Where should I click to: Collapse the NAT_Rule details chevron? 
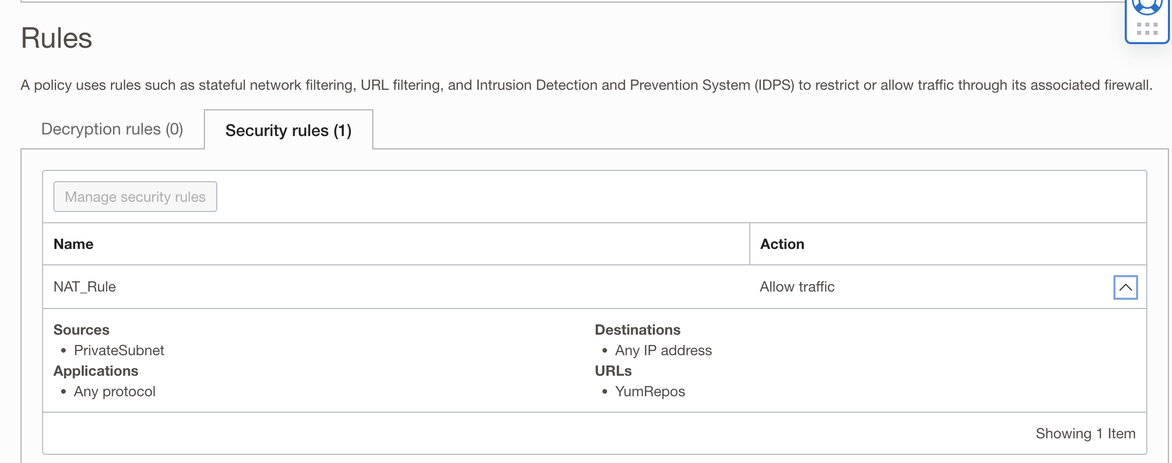coord(1125,287)
